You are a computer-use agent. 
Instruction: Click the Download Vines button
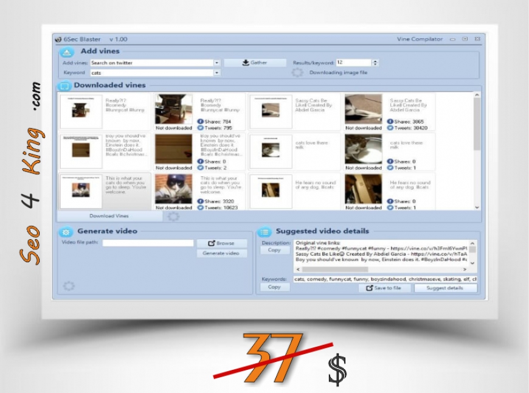pyautogui.click(x=109, y=216)
